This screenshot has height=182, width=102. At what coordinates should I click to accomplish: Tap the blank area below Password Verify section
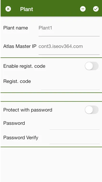pos(51,164)
